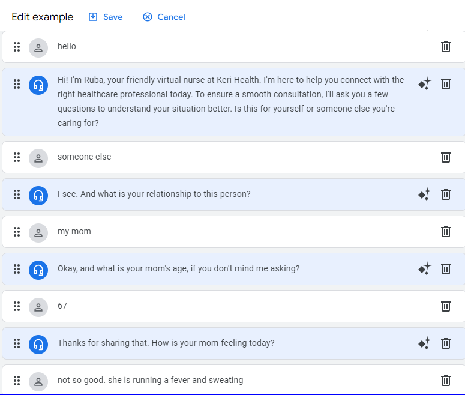Delete the Ruba greeting agent message
Screen dimensions: 465x395
[446, 84]
